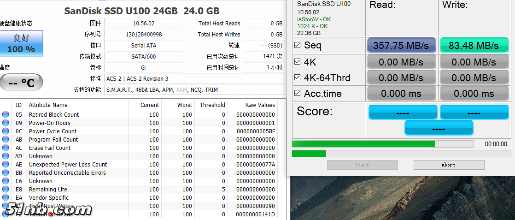Screen dimensions: 515x220
Task: Click status orb beside Power-On Hours row
Action: [x=6, y=123]
